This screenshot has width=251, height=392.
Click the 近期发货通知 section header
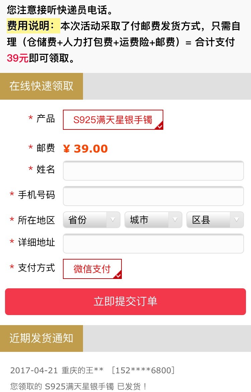[x=41, y=338]
